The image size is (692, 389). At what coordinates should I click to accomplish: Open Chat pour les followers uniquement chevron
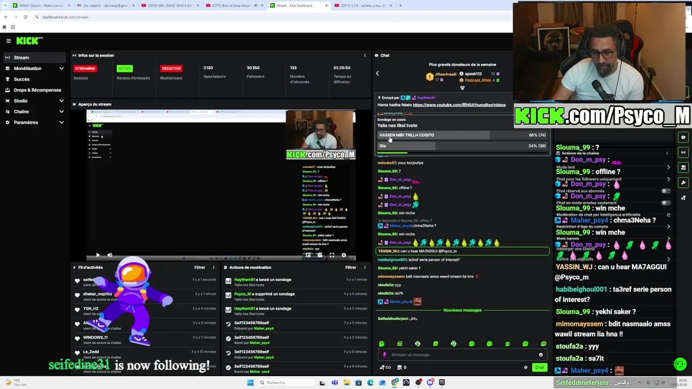668,179
